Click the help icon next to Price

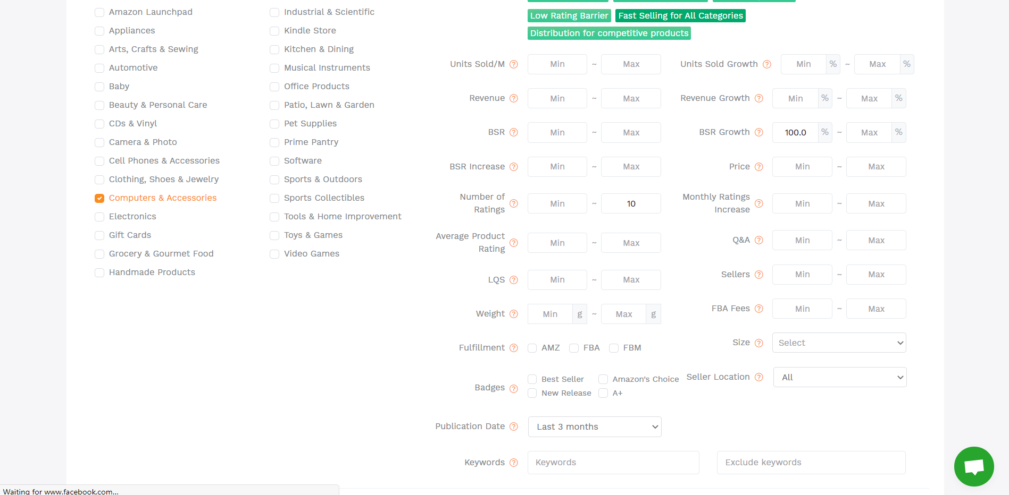pyautogui.click(x=759, y=167)
